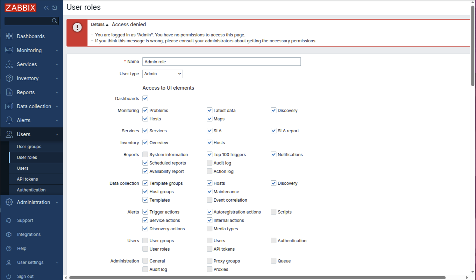Click the Zabbix logo
Viewport: 476px width, 280px height.
21,8
